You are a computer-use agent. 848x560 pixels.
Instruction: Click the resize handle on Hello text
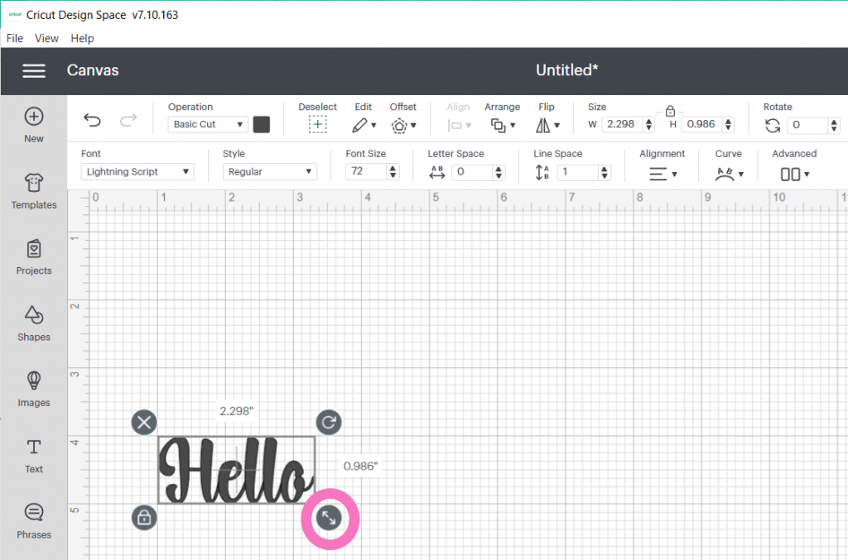click(329, 519)
